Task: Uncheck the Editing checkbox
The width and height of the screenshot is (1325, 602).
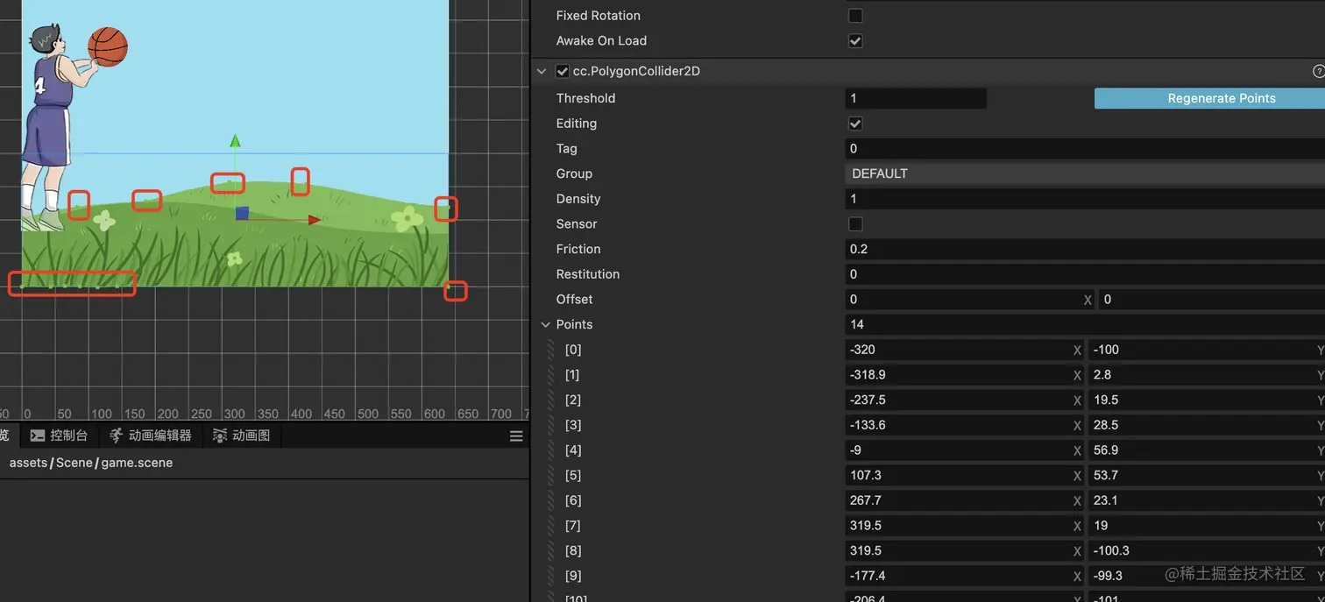Action: point(855,124)
